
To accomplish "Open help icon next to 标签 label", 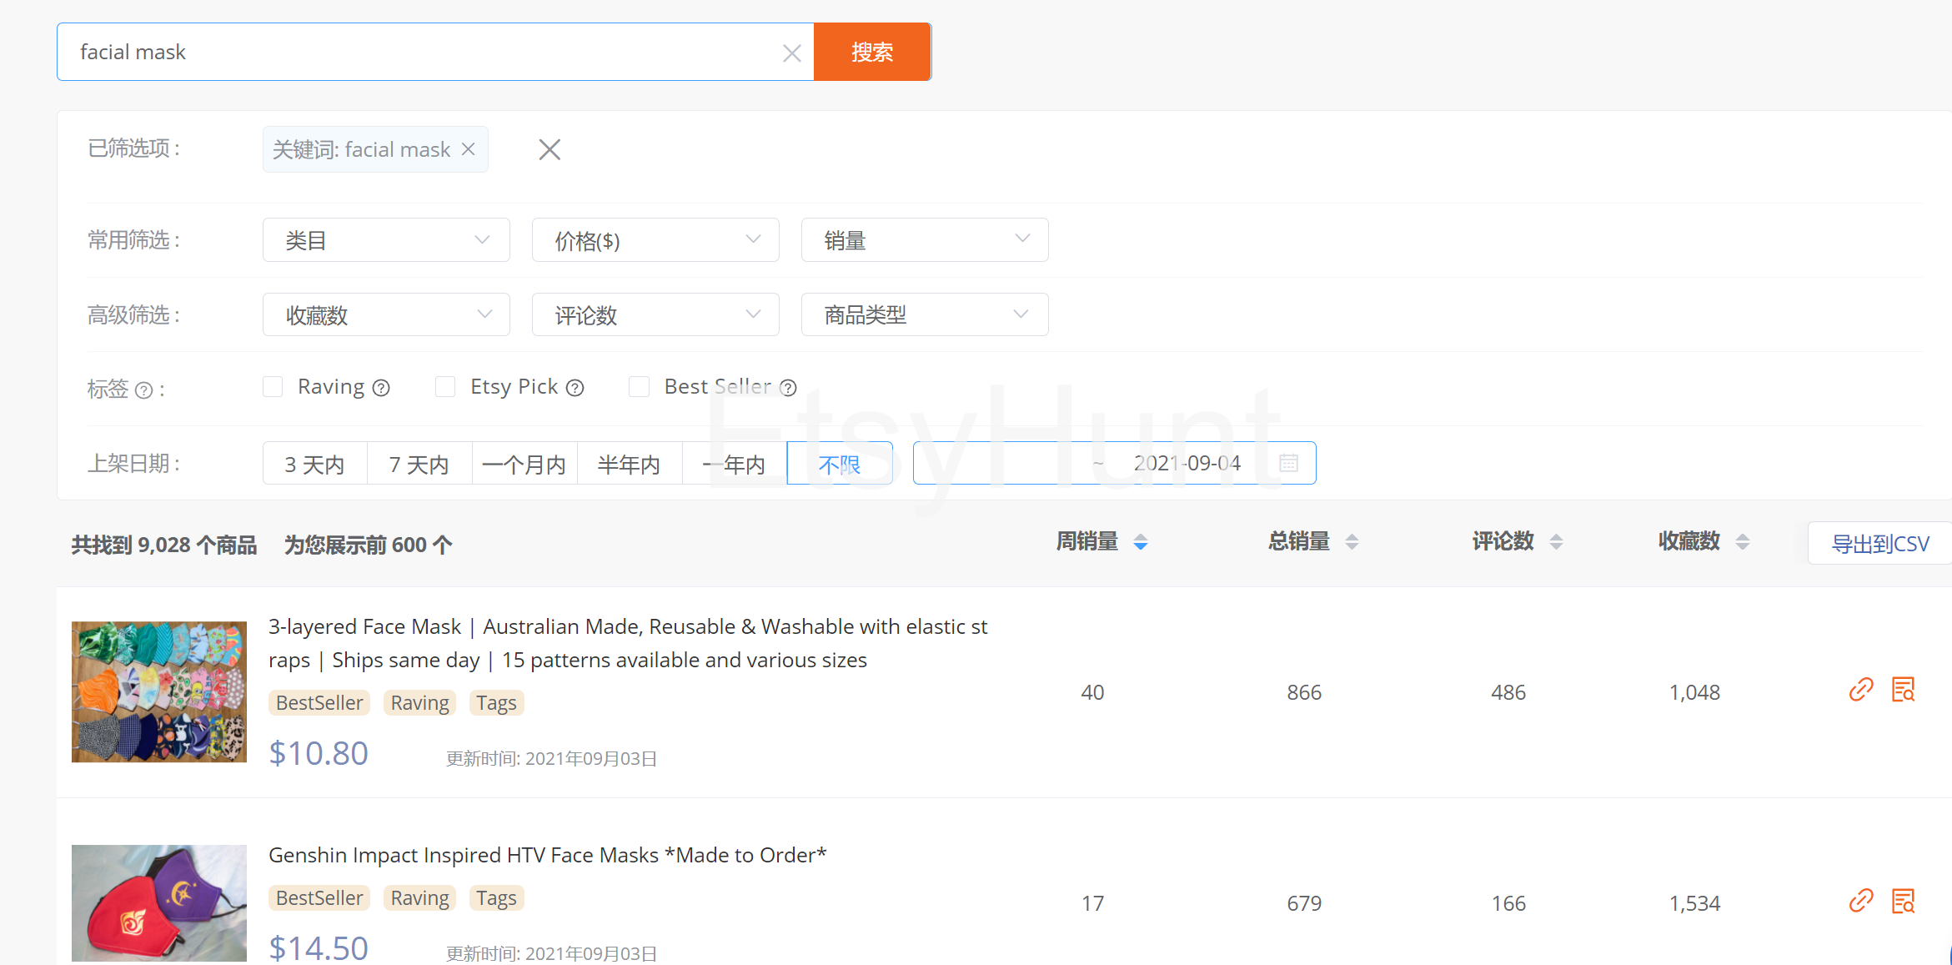I will 144,390.
